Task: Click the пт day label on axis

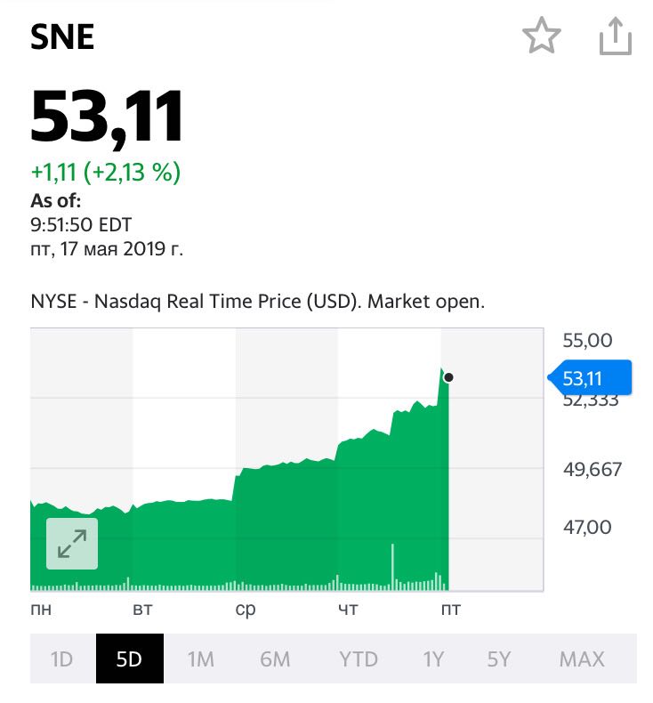Action: coord(450,609)
